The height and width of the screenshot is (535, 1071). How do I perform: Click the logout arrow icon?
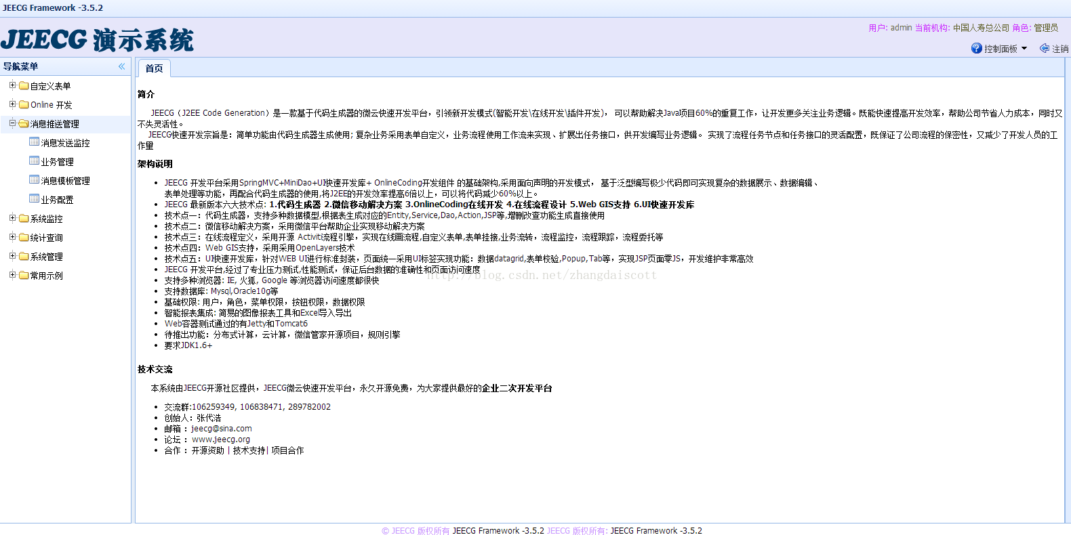point(1045,48)
